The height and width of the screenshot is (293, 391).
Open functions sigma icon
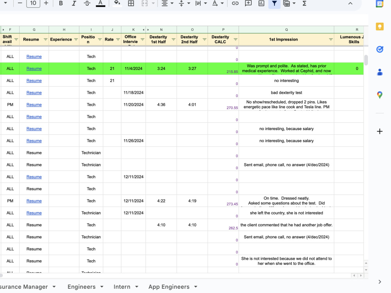tap(304, 3)
